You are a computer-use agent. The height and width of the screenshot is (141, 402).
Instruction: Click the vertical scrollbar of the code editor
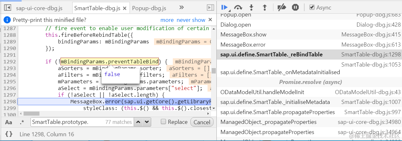coord(214,70)
